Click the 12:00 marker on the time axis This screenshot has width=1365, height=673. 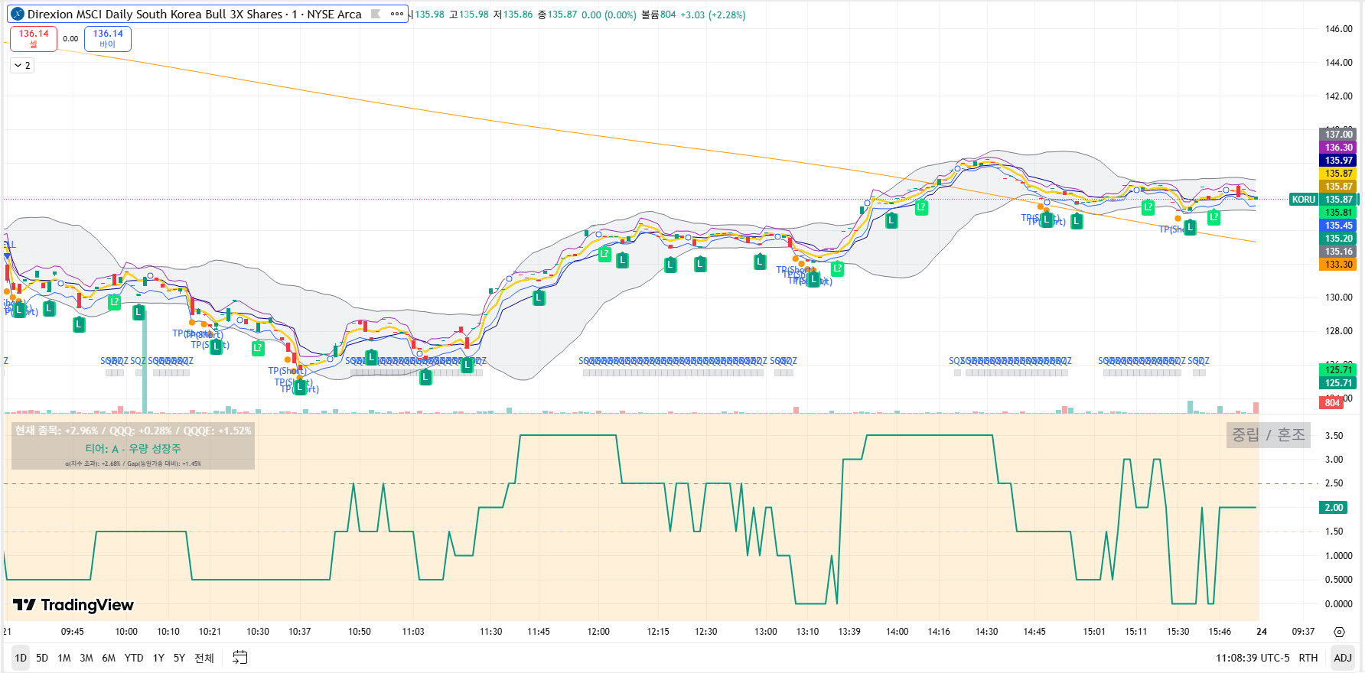click(x=598, y=632)
